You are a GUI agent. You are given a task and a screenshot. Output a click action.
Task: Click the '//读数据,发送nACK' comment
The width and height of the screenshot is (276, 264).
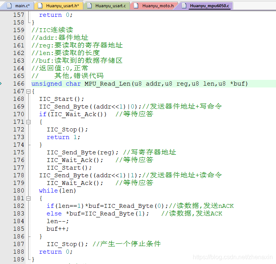201,206
